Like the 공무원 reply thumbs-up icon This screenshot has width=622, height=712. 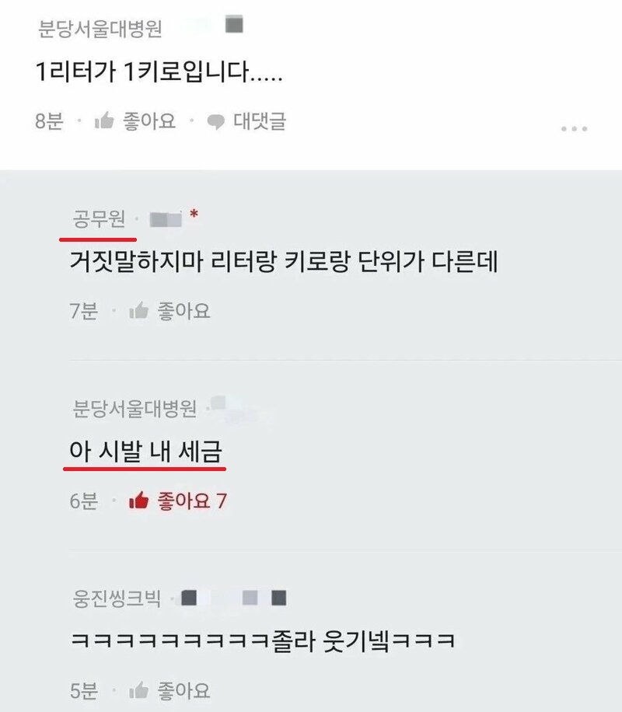[x=138, y=311]
